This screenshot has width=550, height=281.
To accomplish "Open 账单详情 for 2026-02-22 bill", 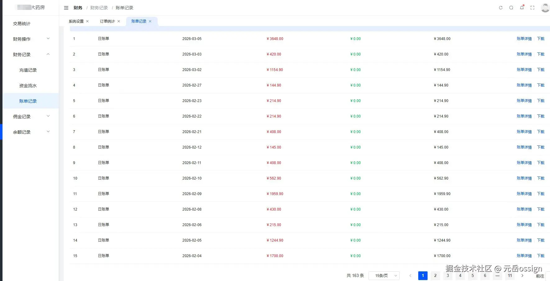I will [524, 116].
